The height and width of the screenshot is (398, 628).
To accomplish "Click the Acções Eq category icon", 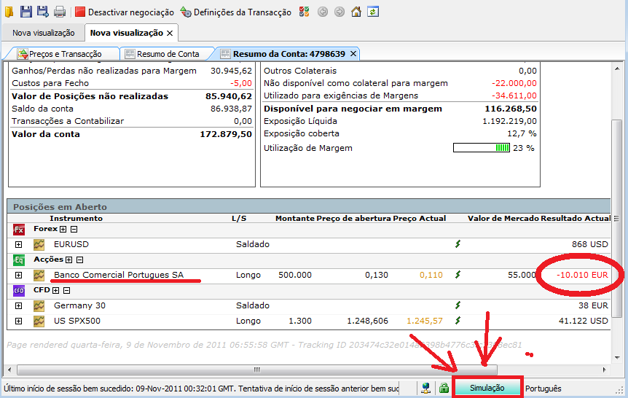I will coord(19,260).
